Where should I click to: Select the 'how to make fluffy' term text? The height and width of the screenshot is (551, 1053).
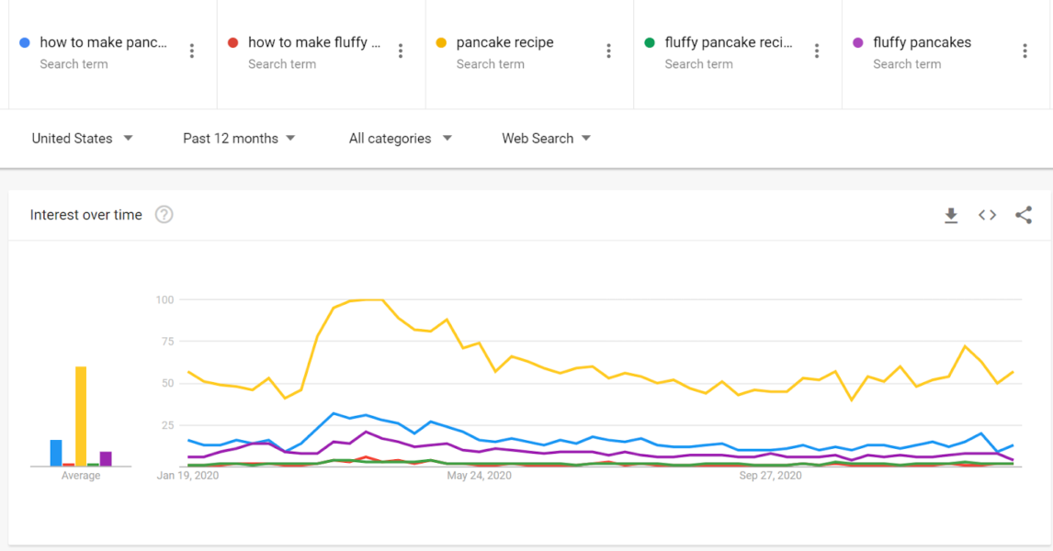[313, 42]
